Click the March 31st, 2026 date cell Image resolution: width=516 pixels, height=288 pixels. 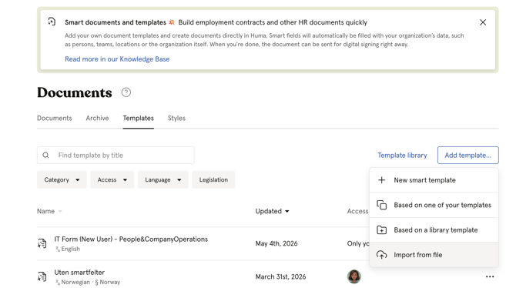coord(280,276)
